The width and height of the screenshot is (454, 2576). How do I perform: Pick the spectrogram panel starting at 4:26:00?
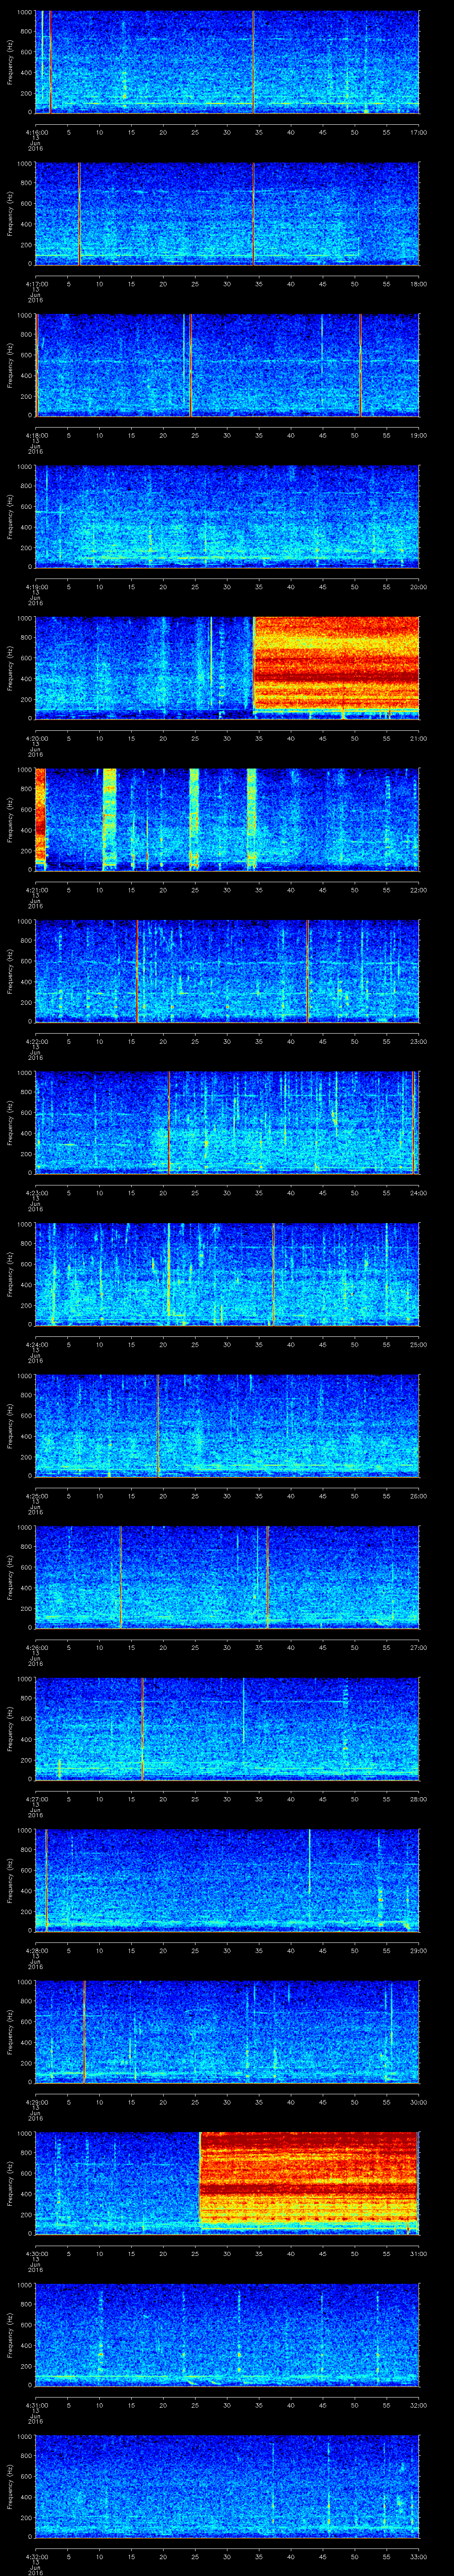coord(227,1577)
